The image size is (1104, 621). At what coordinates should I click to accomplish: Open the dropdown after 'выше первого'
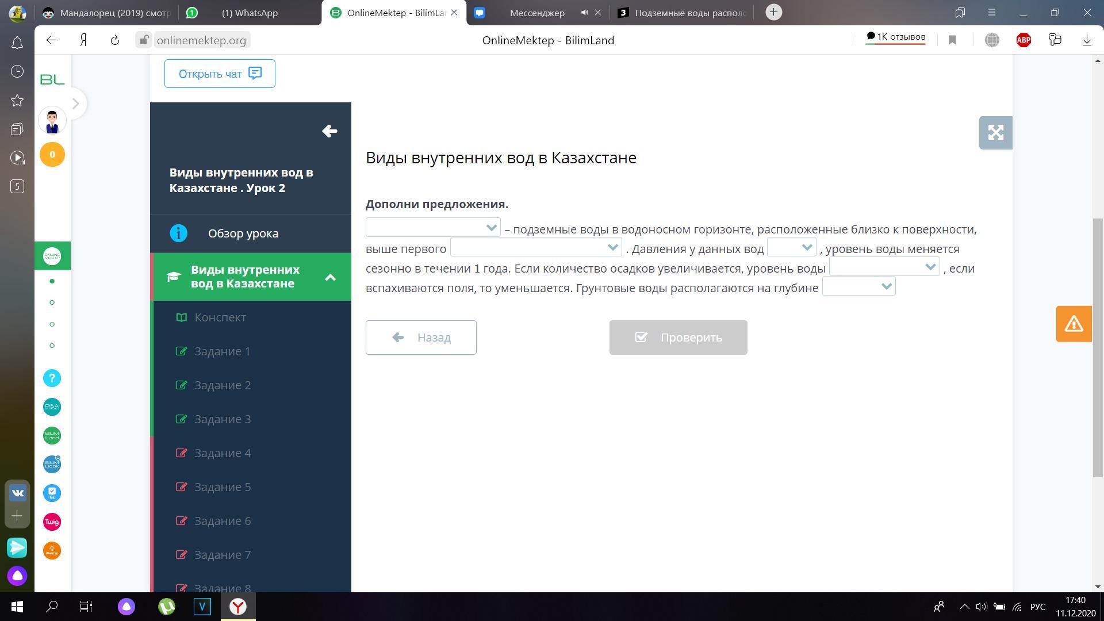pyautogui.click(x=535, y=247)
